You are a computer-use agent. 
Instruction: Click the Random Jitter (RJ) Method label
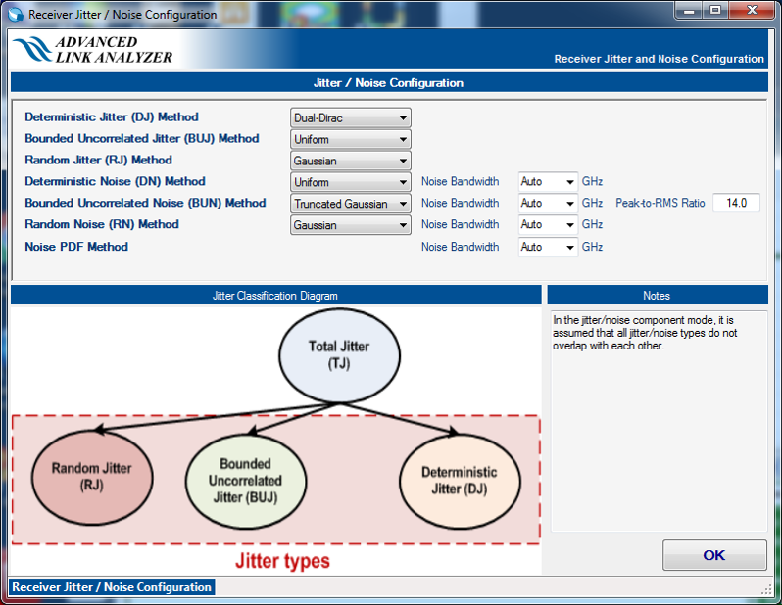[98, 160]
